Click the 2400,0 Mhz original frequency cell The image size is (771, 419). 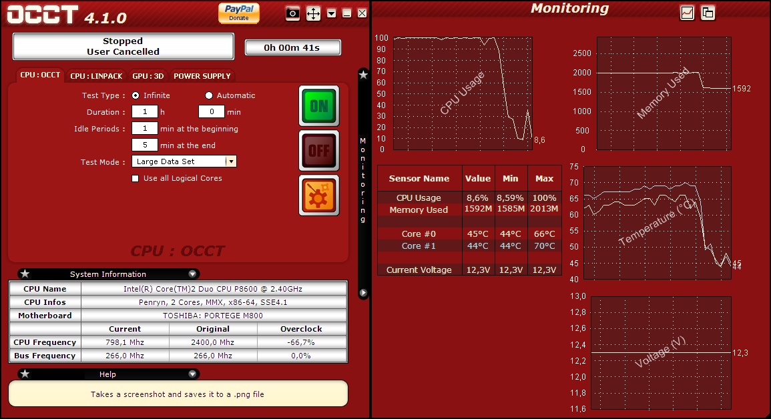(213, 342)
